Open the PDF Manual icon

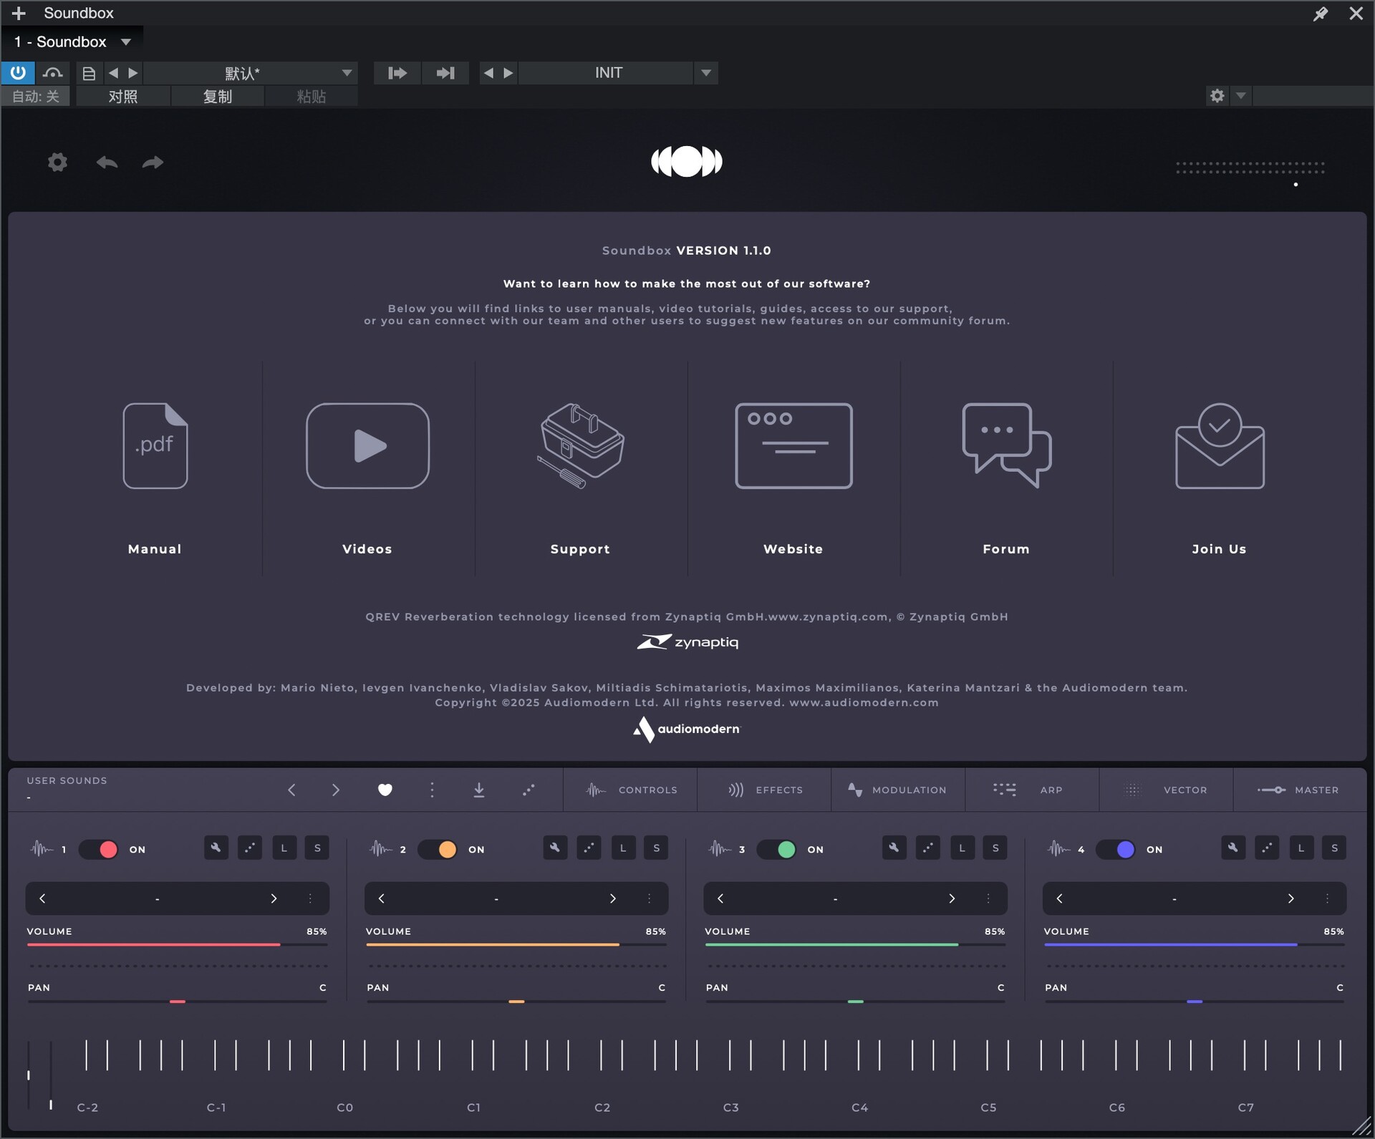(x=155, y=446)
